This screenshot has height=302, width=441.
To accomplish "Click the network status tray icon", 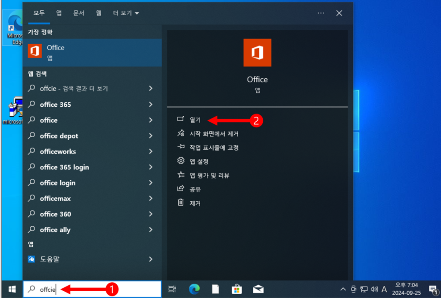I will coord(364,289).
